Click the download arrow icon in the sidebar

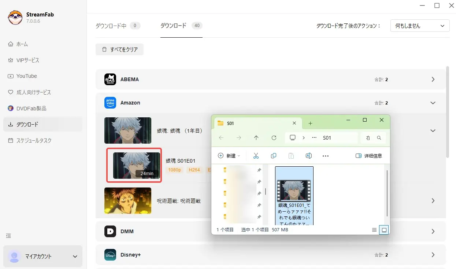10,125
